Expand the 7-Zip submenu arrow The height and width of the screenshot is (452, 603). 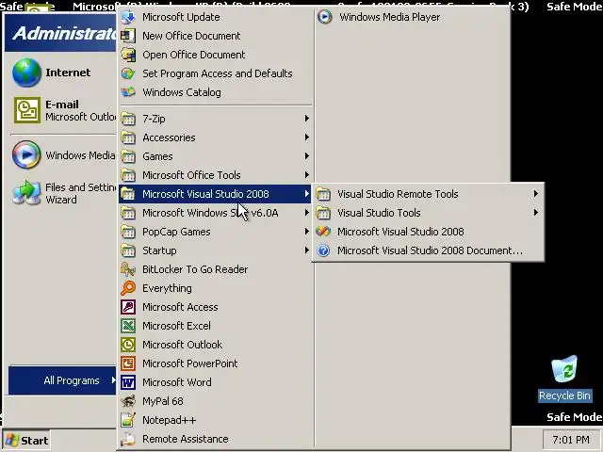(x=306, y=119)
